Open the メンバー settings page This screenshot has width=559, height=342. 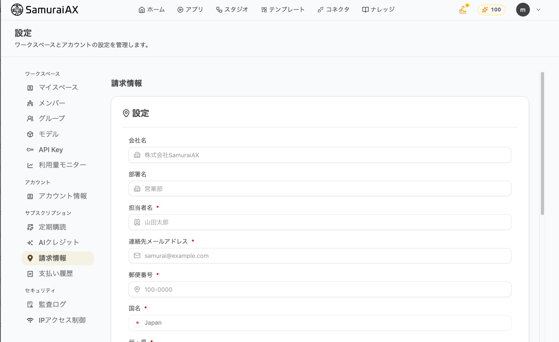[58, 103]
